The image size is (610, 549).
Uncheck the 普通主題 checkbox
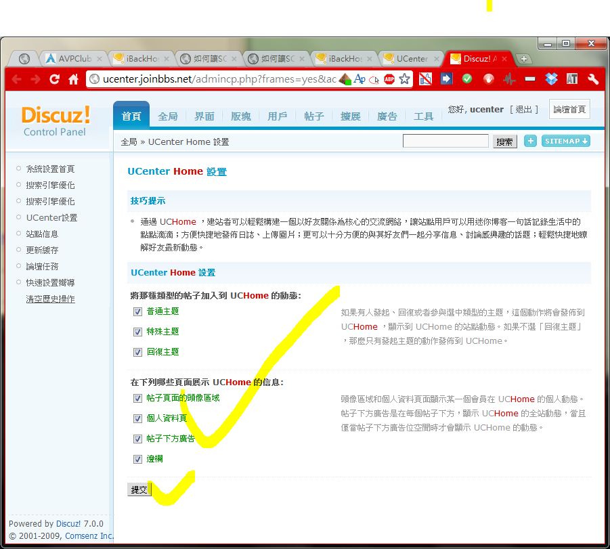(x=137, y=311)
